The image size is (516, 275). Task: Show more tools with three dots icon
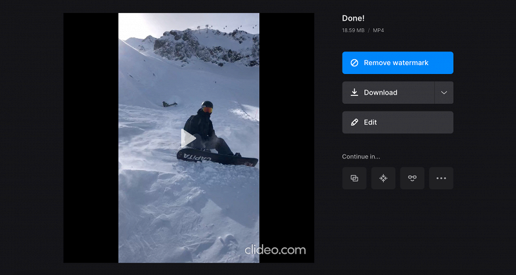pos(441,178)
